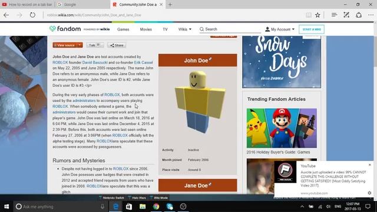Open reading view book icon
The height and width of the screenshot is (212, 377).
pos(309,15)
